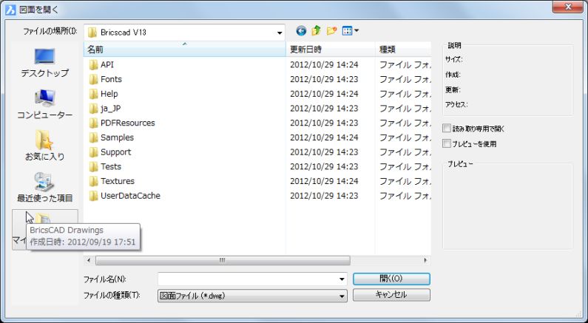588x323 pixels.
Task: Expand the file name (ファイル名) dropdown arrow
Action: tap(342, 279)
